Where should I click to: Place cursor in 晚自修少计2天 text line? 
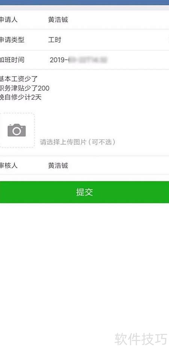tap(21, 98)
